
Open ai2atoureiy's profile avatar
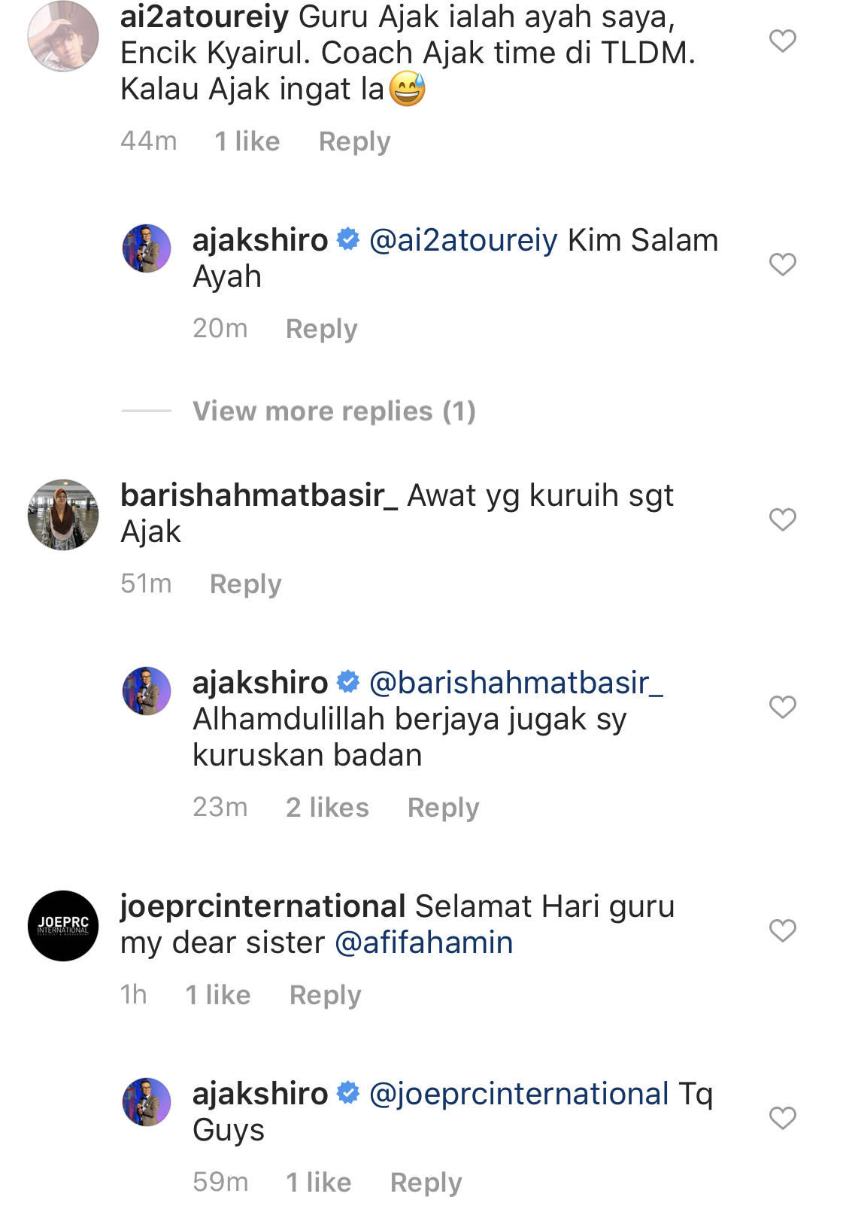tap(63, 35)
